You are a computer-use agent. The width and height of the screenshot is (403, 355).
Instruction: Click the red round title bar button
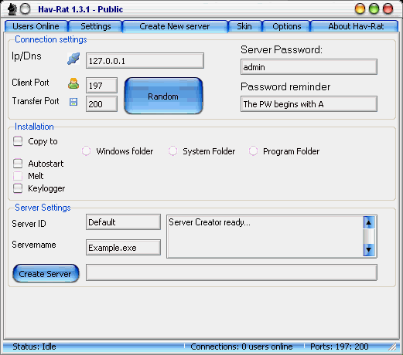coord(388,9)
